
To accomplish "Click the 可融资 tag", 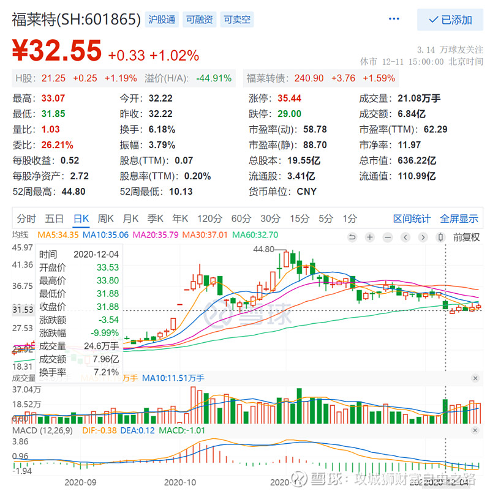I will tap(199, 20).
